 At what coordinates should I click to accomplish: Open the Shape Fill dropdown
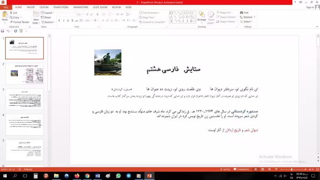(x=224, y=13)
